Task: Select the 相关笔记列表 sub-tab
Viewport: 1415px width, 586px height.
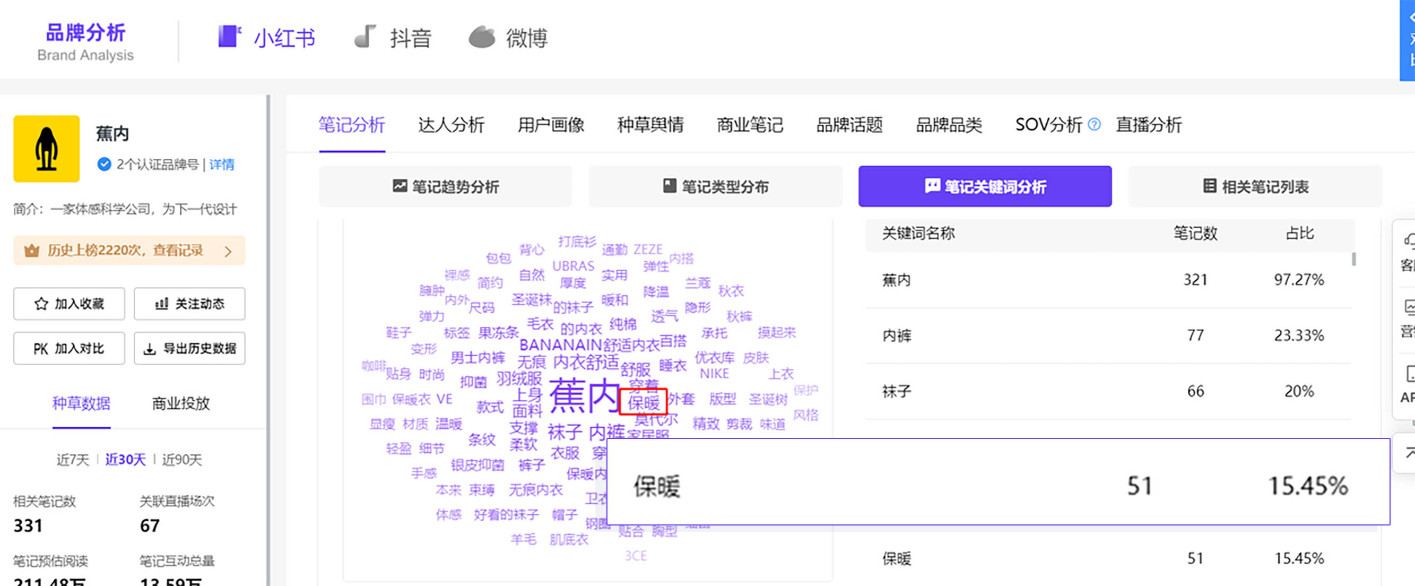Action: coord(1255,186)
